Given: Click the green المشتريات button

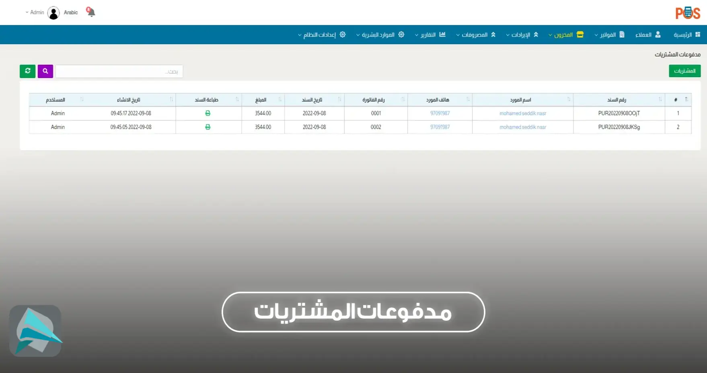Looking at the screenshot, I should (x=684, y=71).
